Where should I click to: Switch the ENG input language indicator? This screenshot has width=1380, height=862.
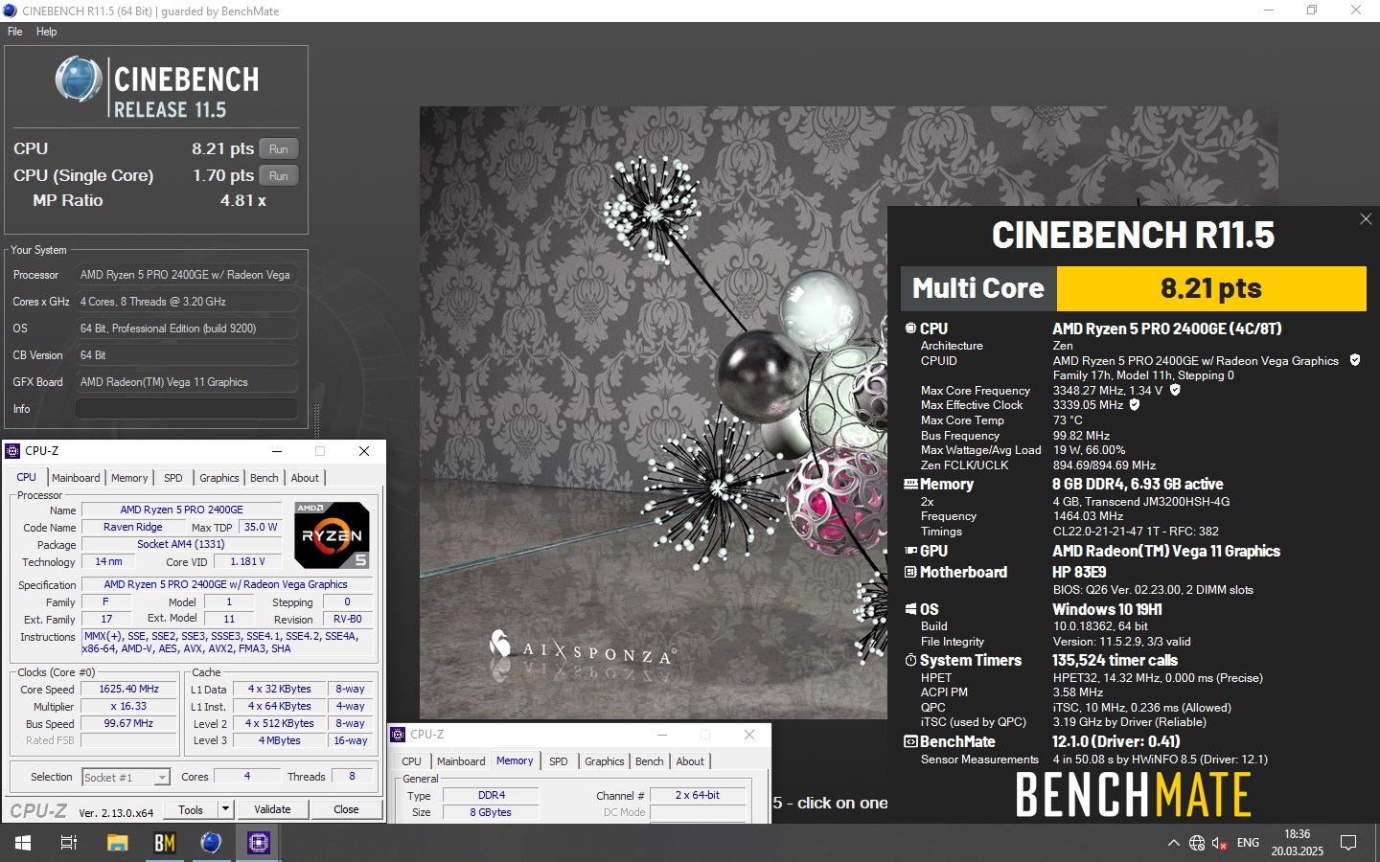point(1248,843)
